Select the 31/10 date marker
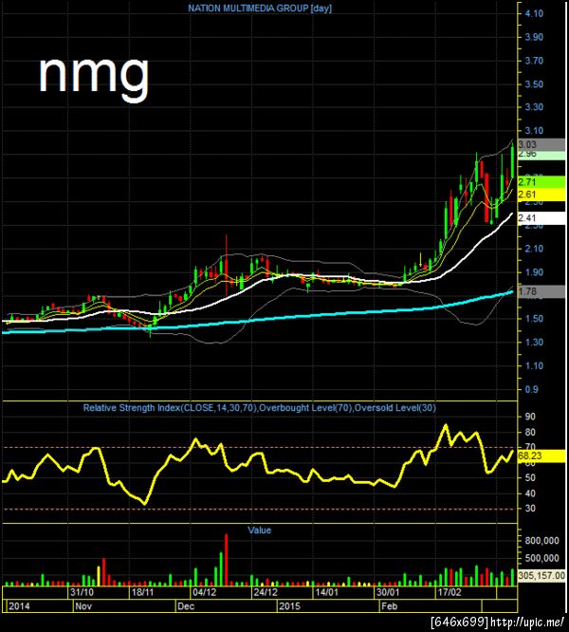The width and height of the screenshot is (569, 632). point(83,592)
